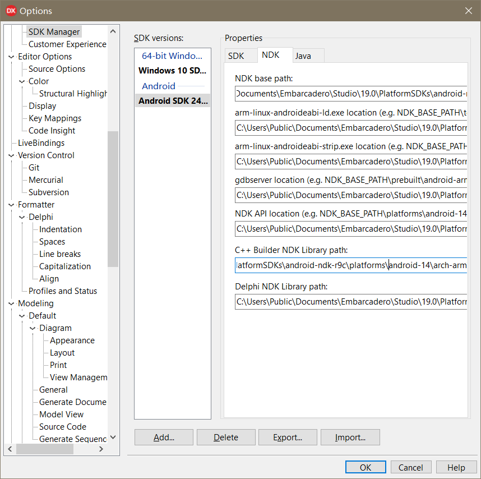Click the DX application icon in title bar

[11, 11]
